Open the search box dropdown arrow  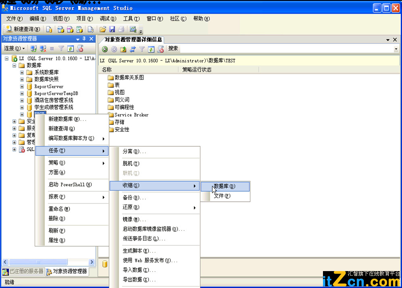[x=396, y=49]
